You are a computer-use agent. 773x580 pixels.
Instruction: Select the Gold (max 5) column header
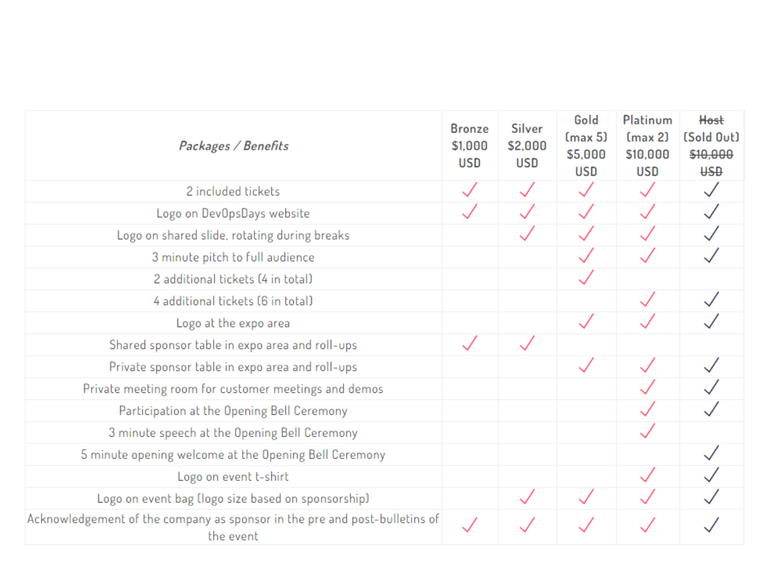(586, 146)
